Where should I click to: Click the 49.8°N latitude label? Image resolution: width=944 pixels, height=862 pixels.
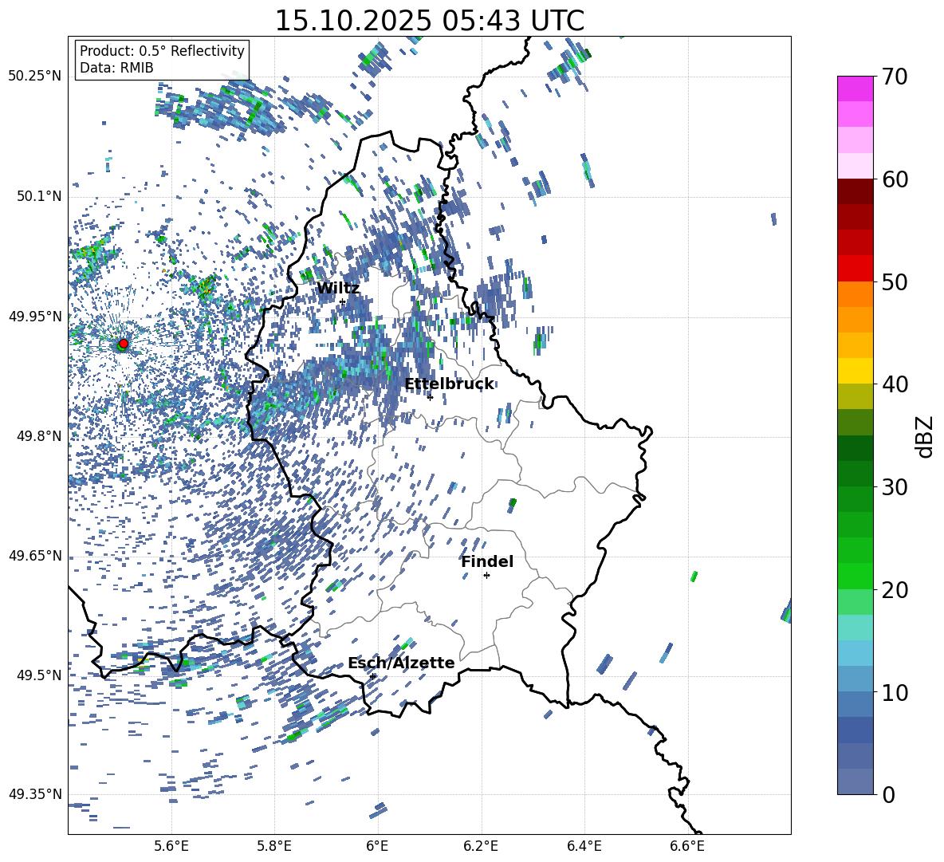[38, 435]
